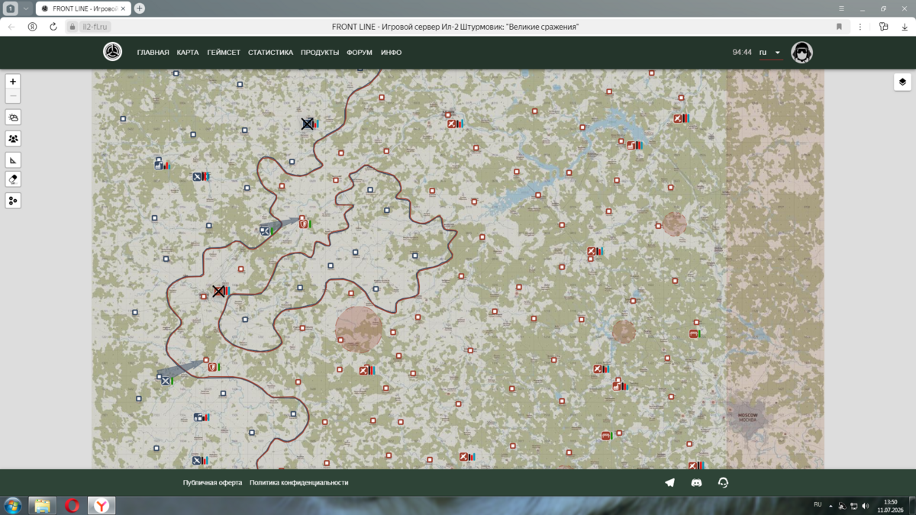Click the Публичная оферта link

tap(212, 483)
